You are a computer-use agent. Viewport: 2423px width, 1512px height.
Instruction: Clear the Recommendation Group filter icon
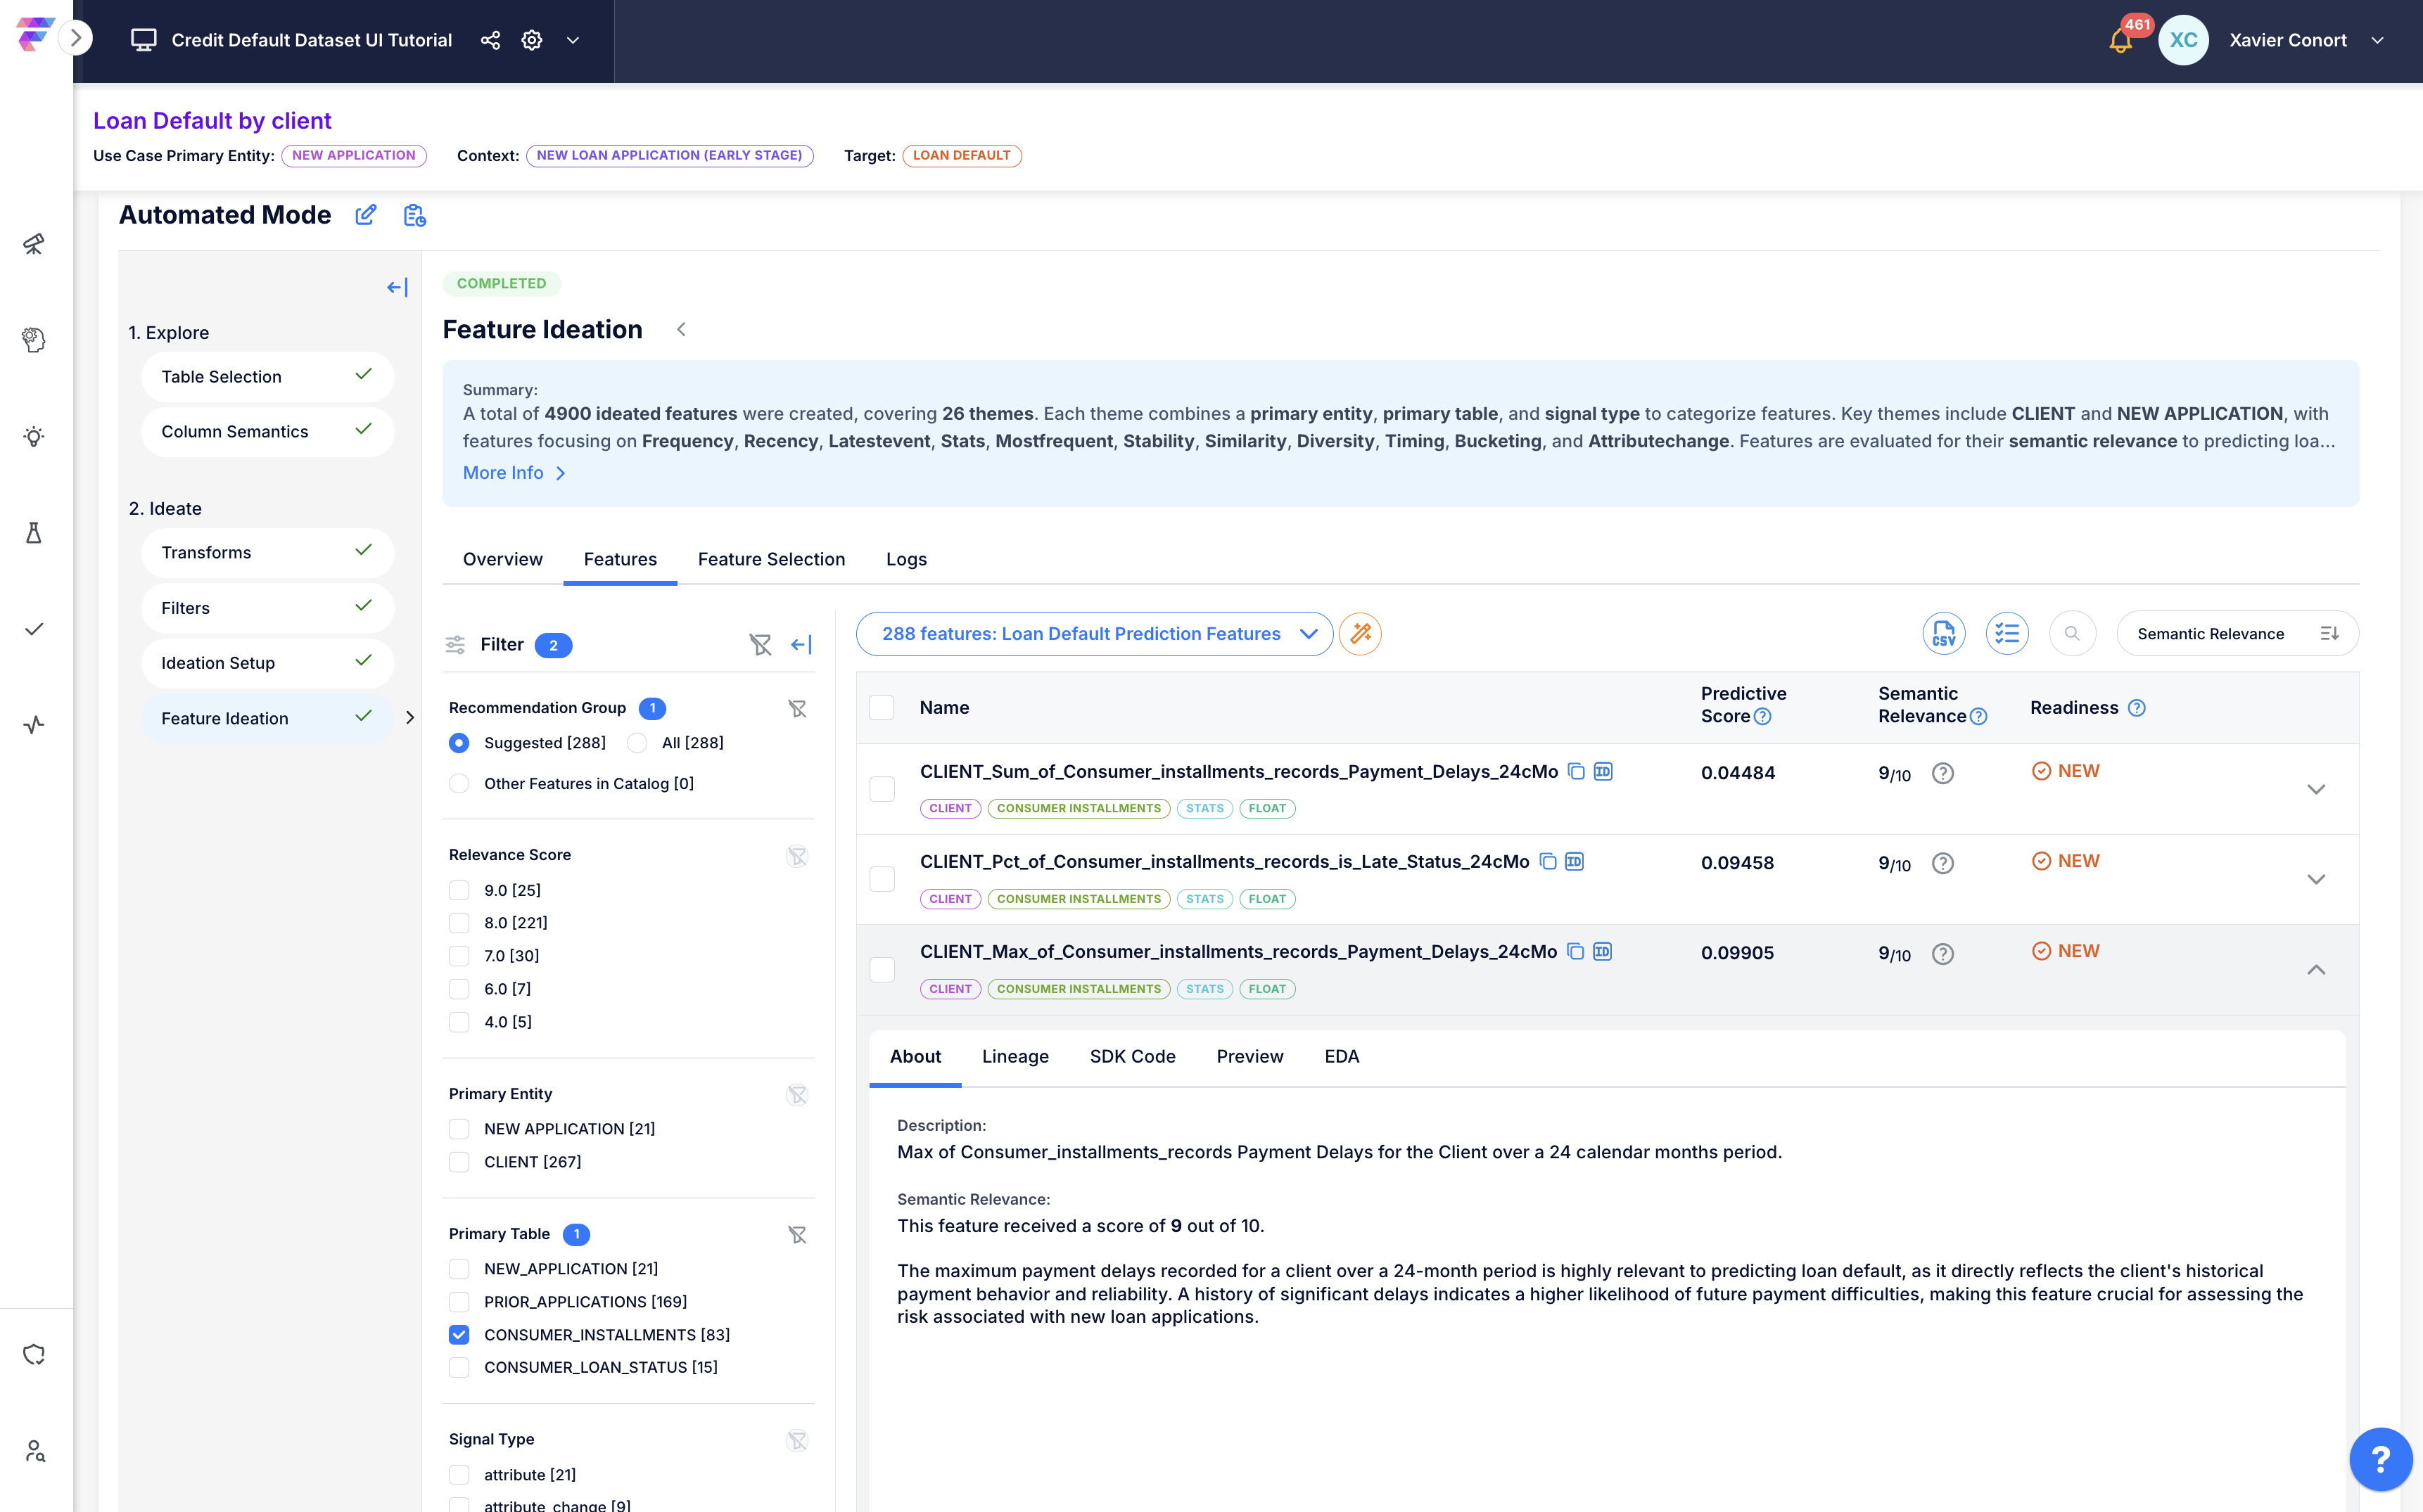click(x=797, y=708)
